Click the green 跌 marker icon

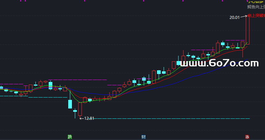(x=70, y=137)
